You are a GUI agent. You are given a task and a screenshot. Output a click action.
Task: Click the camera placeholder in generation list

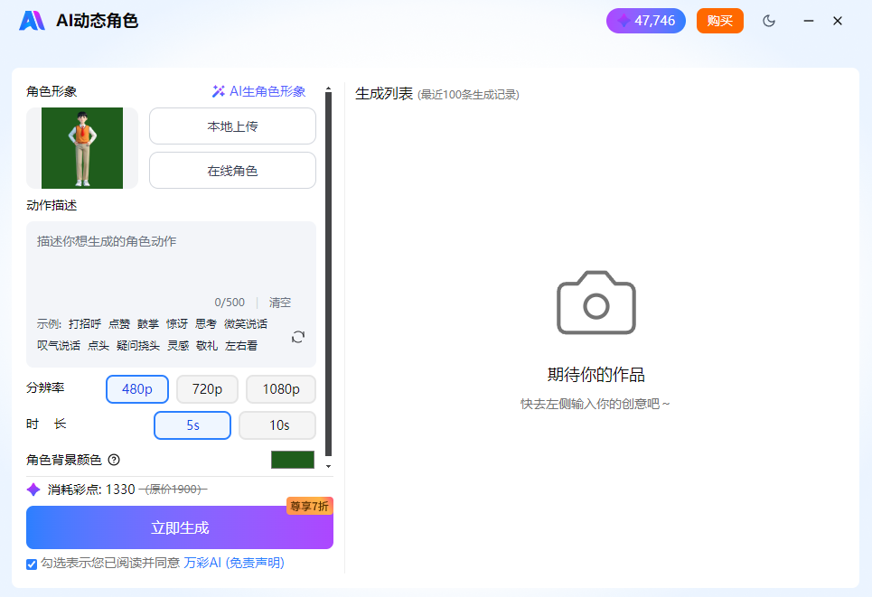(x=595, y=303)
